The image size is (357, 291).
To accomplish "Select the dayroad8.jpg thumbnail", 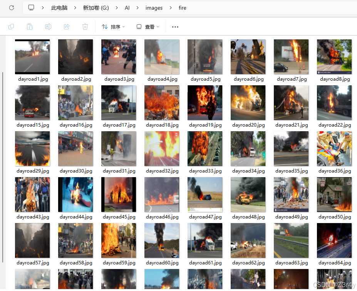I will (x=334, y=57).
